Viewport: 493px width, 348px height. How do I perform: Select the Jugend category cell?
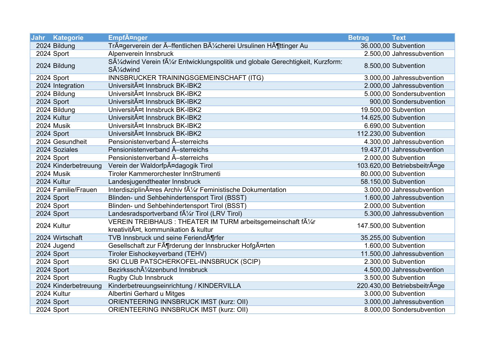[x=64, y=246]
